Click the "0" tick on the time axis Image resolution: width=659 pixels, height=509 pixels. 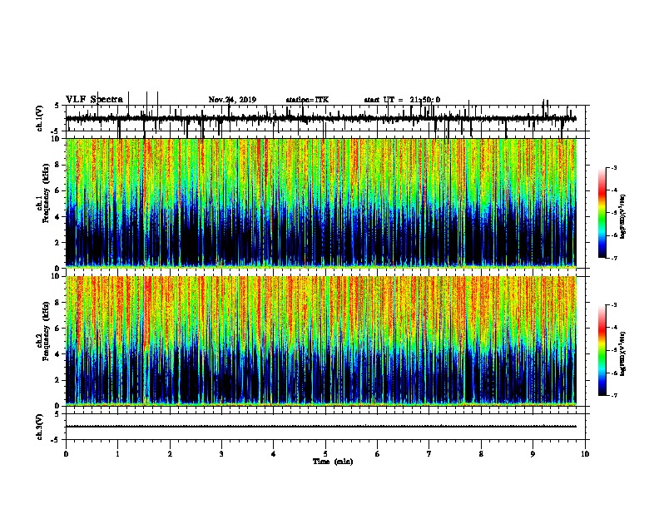[66, 454]
